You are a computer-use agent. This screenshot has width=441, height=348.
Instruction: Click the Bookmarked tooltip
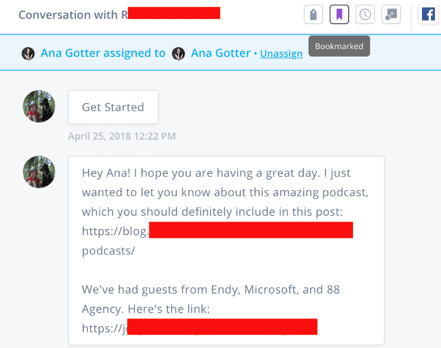339,47
